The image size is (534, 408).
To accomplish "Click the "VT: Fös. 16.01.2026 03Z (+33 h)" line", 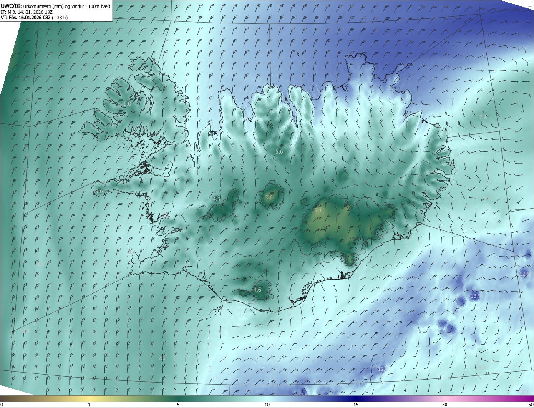I will pyautogui.click(x=34, y=18).
